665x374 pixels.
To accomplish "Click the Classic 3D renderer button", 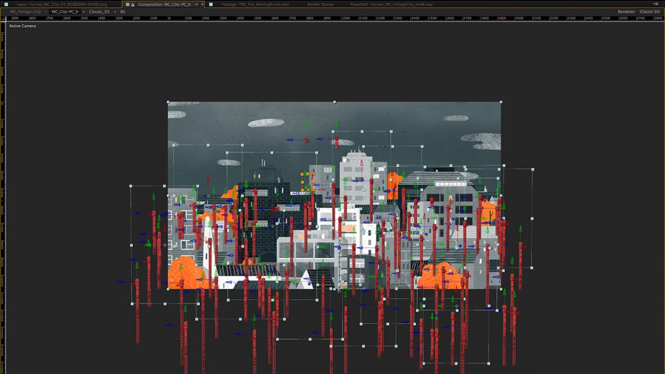I will pyautogui.click(x=649, y=12).
